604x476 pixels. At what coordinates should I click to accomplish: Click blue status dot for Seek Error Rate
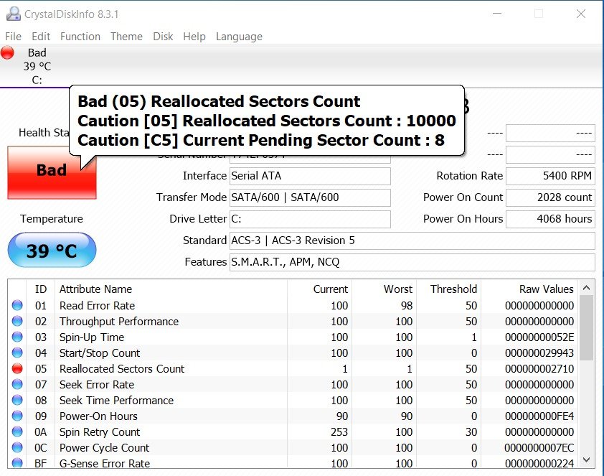[17, 385]
